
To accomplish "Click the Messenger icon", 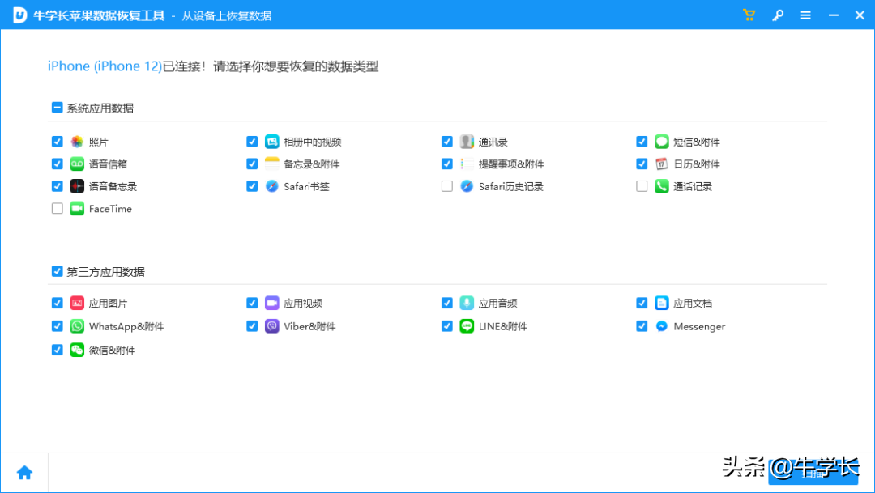I will pyautogui.click(x=662, y=326).
